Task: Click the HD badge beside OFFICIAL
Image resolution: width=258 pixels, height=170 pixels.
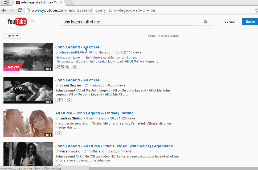Action: (74, 67)
